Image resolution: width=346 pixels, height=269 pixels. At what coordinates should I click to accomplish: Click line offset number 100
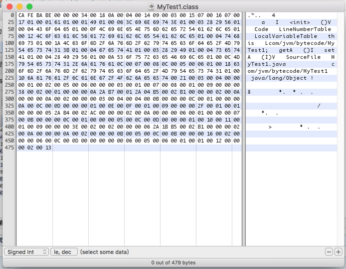click(x=9, y=43)
